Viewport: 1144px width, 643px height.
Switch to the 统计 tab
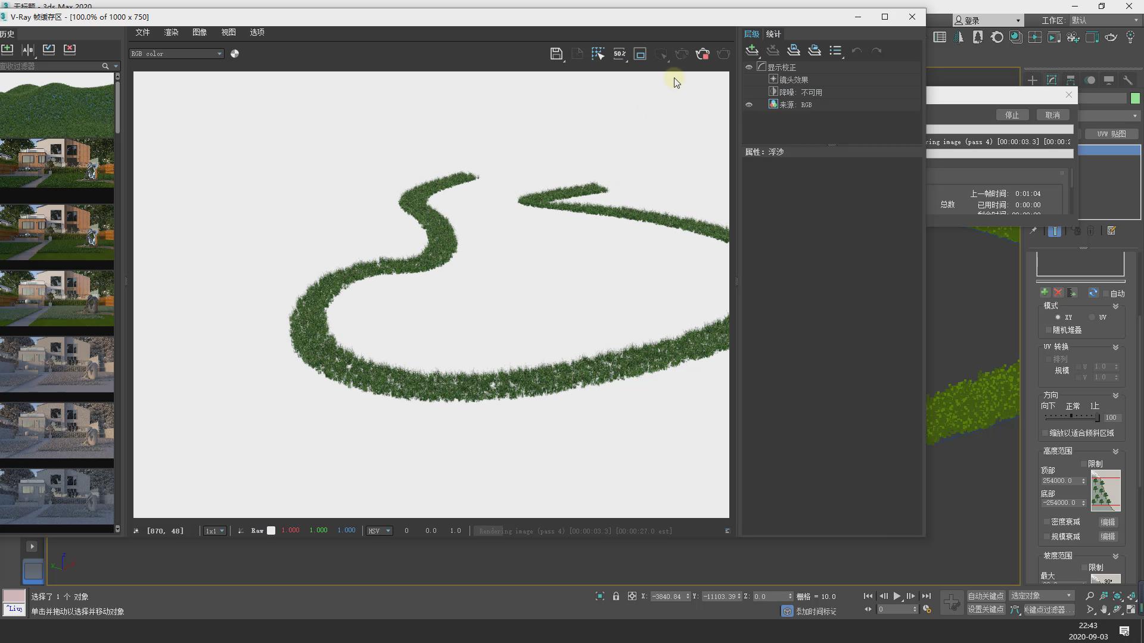773,34
